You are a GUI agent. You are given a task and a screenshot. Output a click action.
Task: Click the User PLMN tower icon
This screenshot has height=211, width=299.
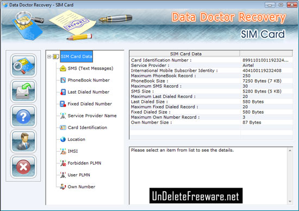63,175
